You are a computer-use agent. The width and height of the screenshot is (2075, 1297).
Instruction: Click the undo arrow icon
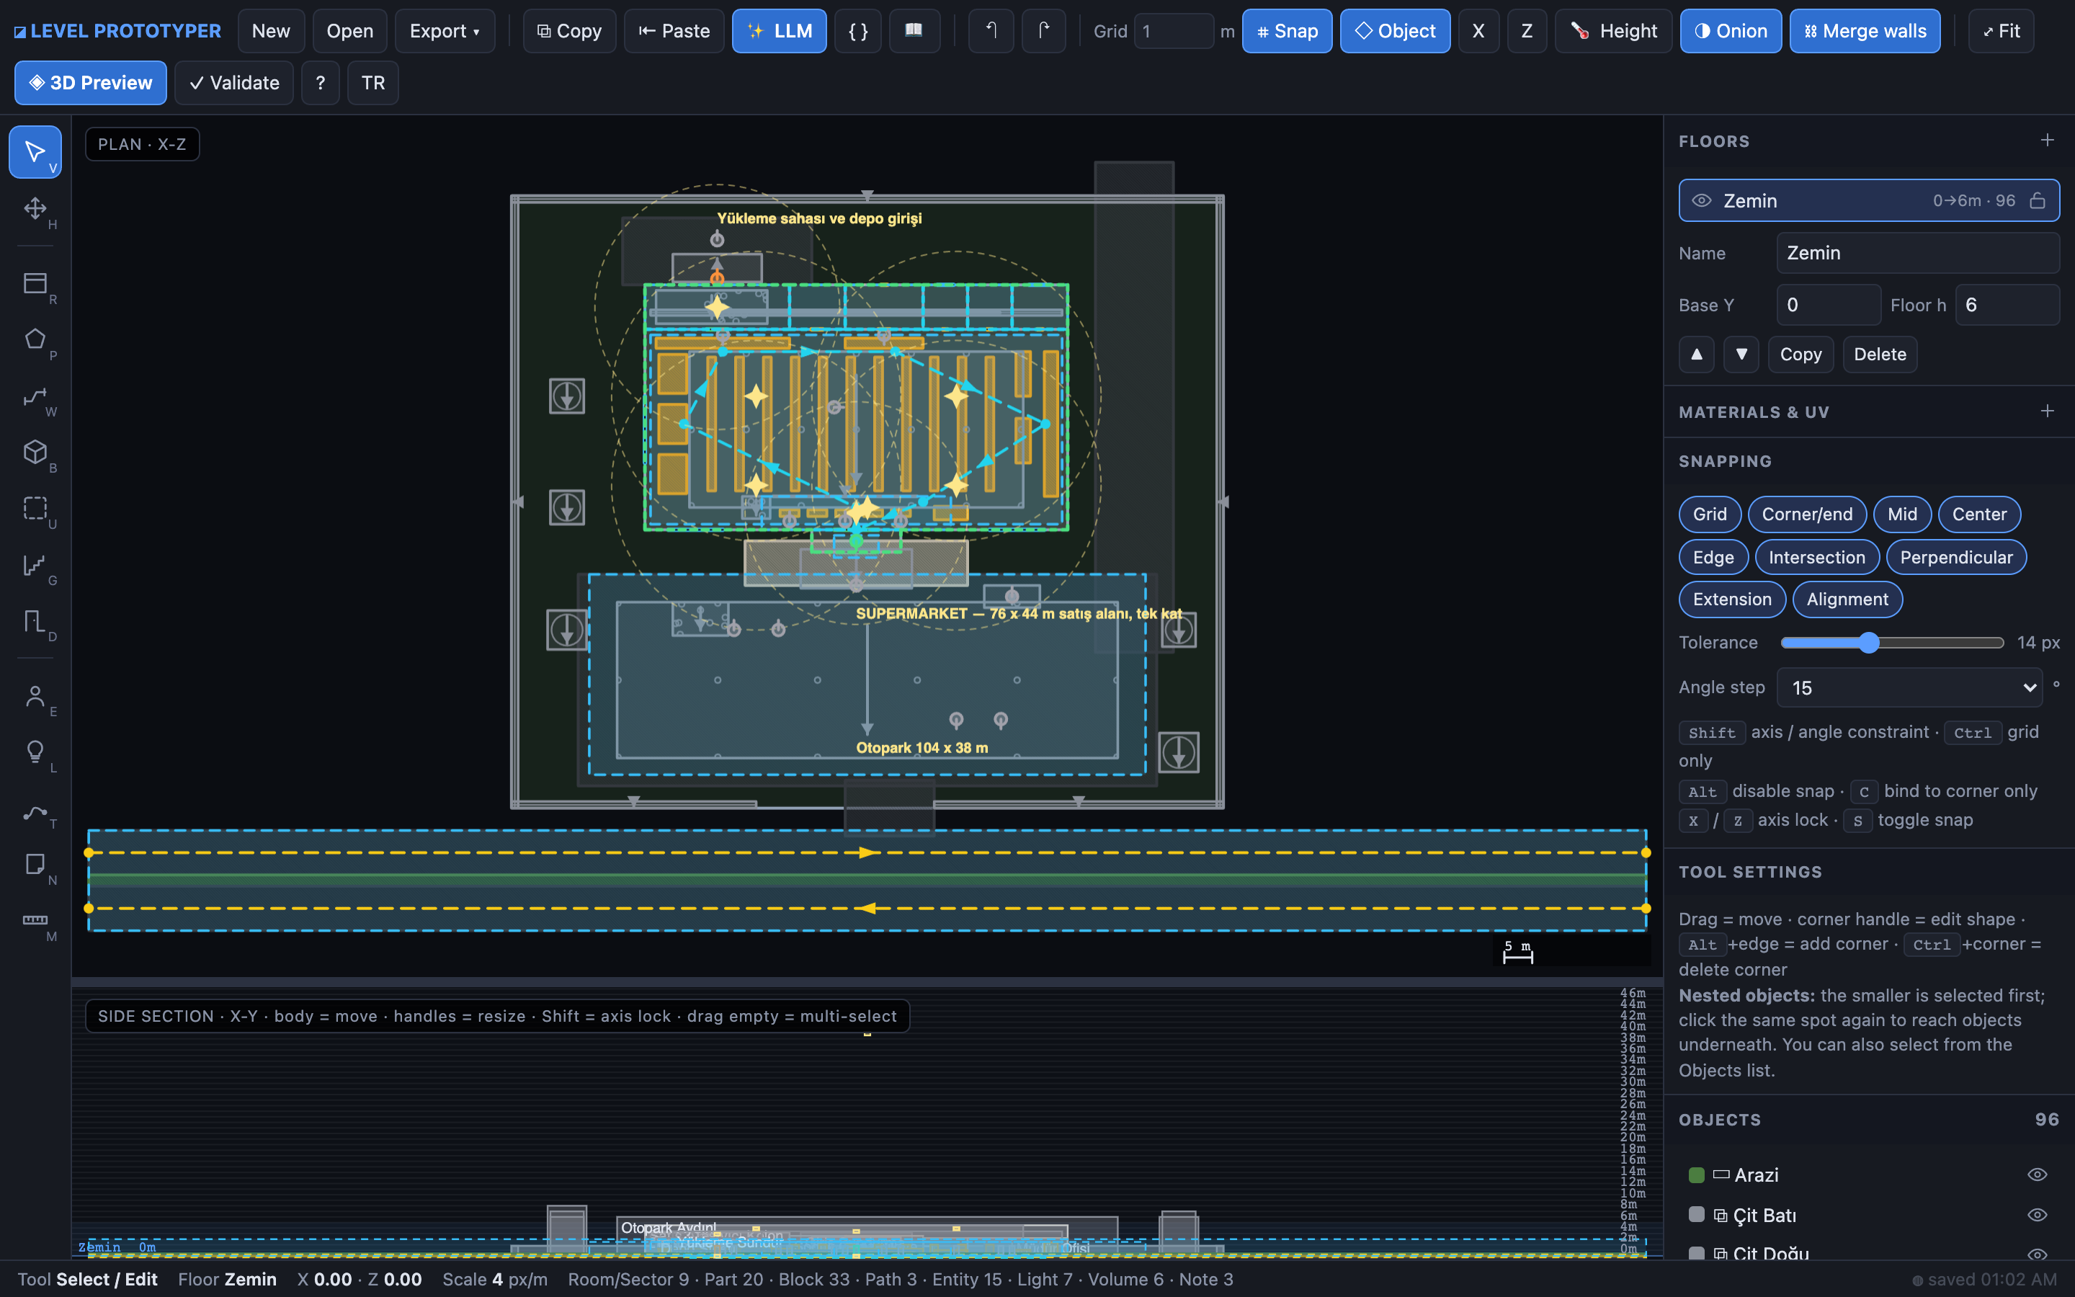tap(991, 31)
